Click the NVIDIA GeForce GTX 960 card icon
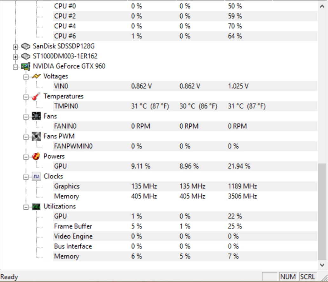Screen dimensions: 328x282 tap(26, 66)
